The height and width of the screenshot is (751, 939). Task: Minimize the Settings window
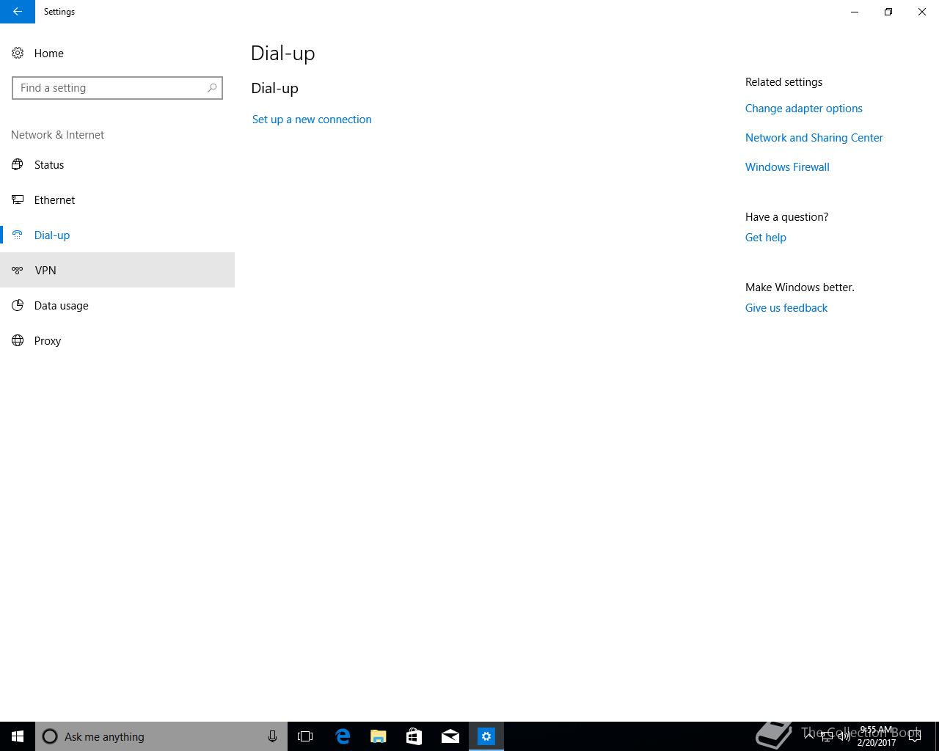pos(855,12)
